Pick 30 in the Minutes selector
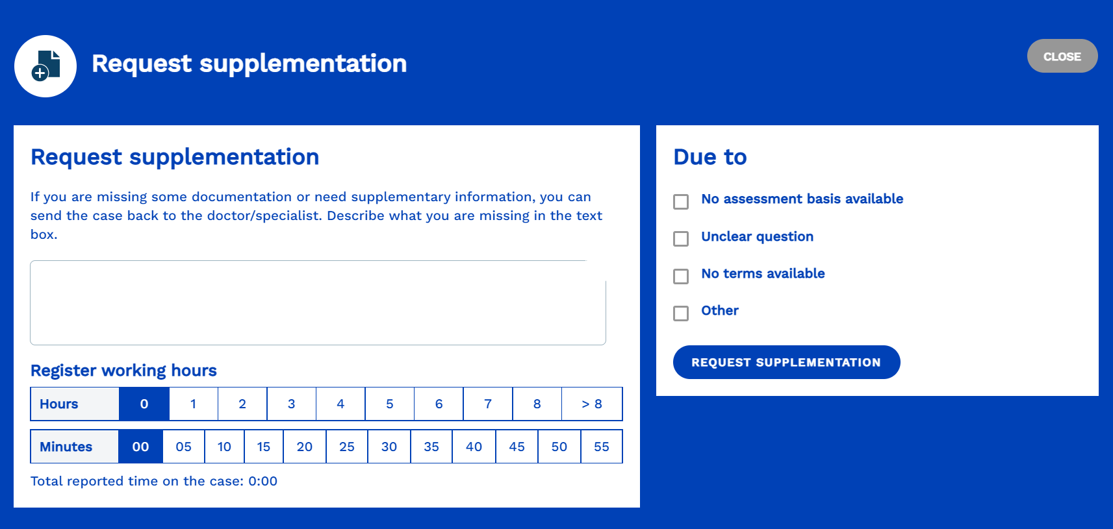 (x=389, y=447)
